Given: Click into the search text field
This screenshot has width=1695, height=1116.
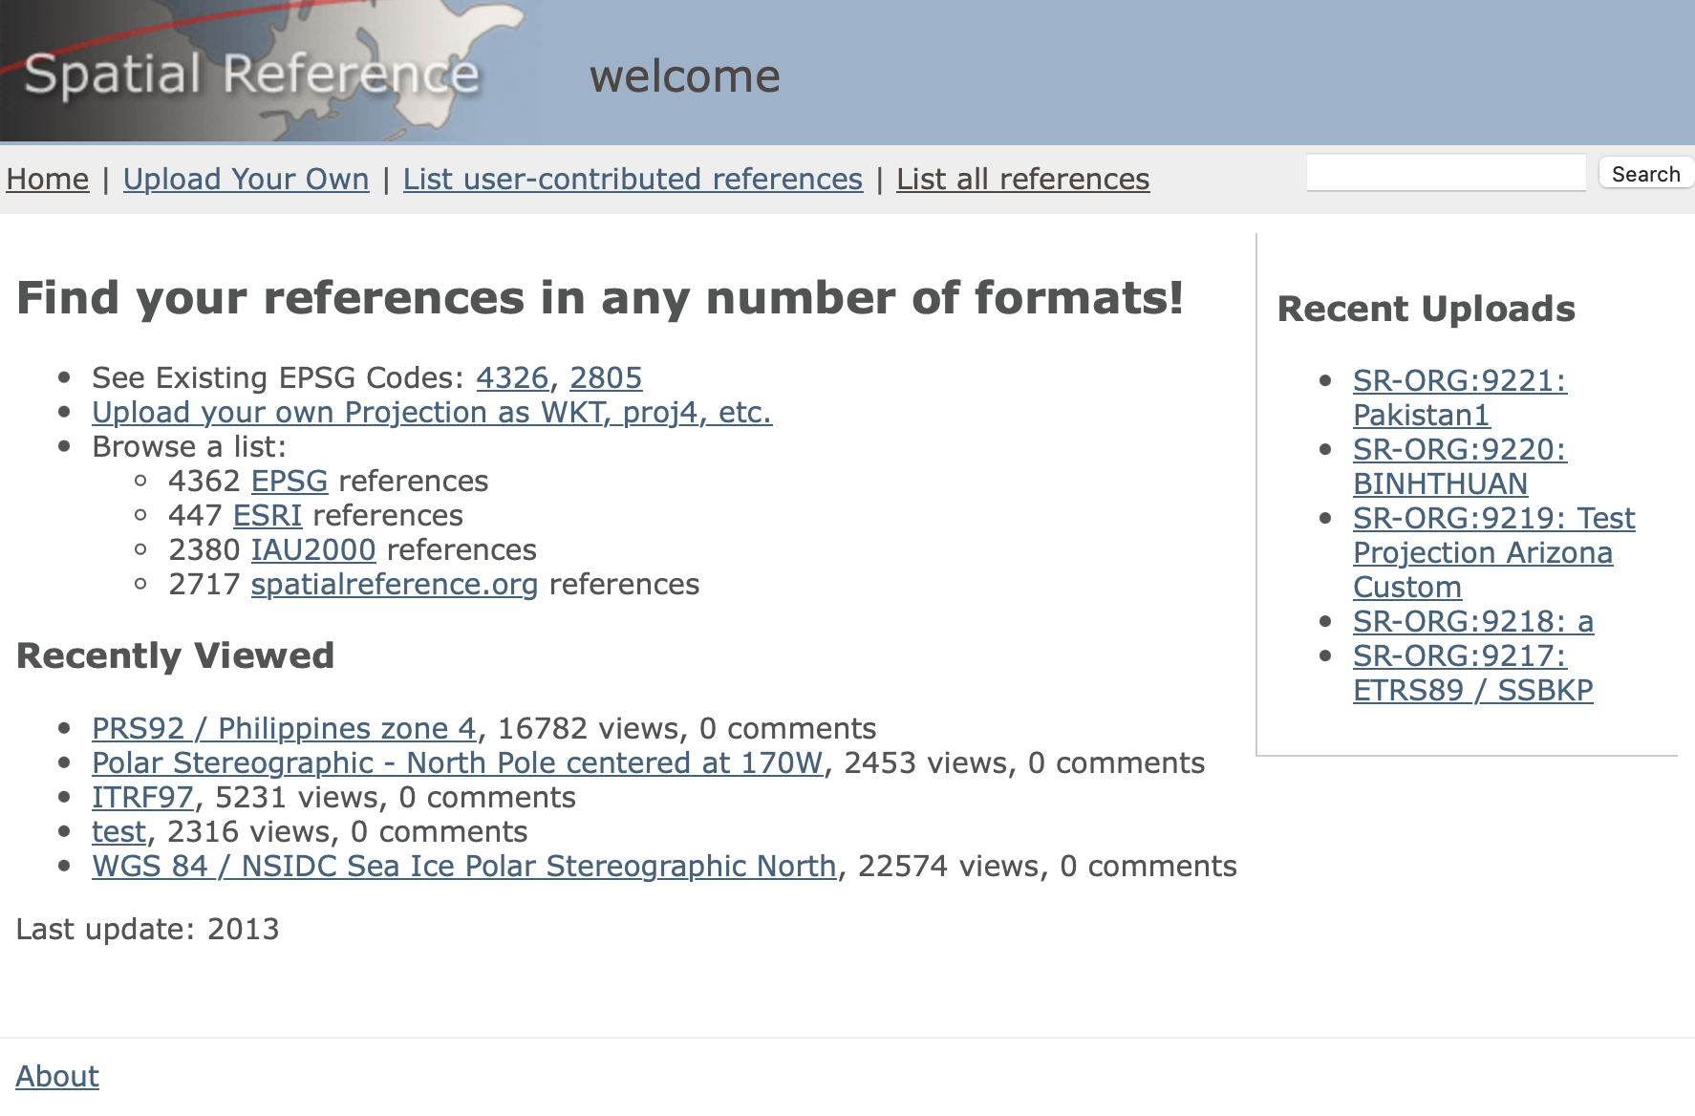Looking at the screenshot, I should point(1445,174).
